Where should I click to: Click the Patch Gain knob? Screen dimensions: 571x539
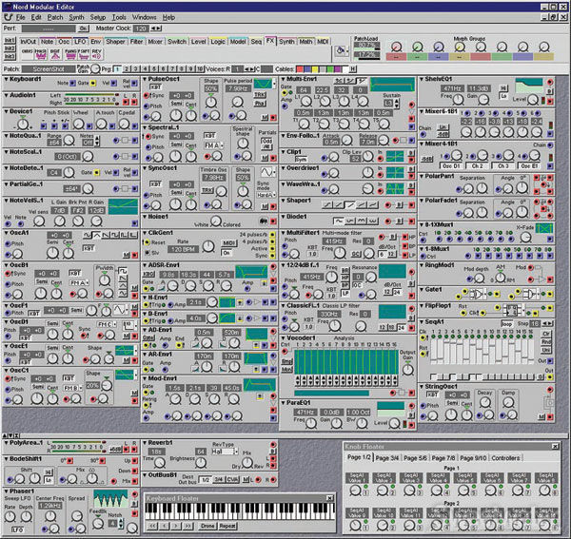click(x=95, y=68)
